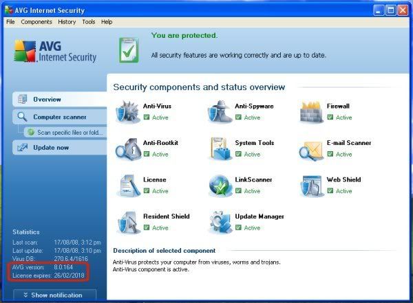Click Virus DB value 270.6.4/1616
The height and width of the screenshot is (303, 413).
point(71,259)
